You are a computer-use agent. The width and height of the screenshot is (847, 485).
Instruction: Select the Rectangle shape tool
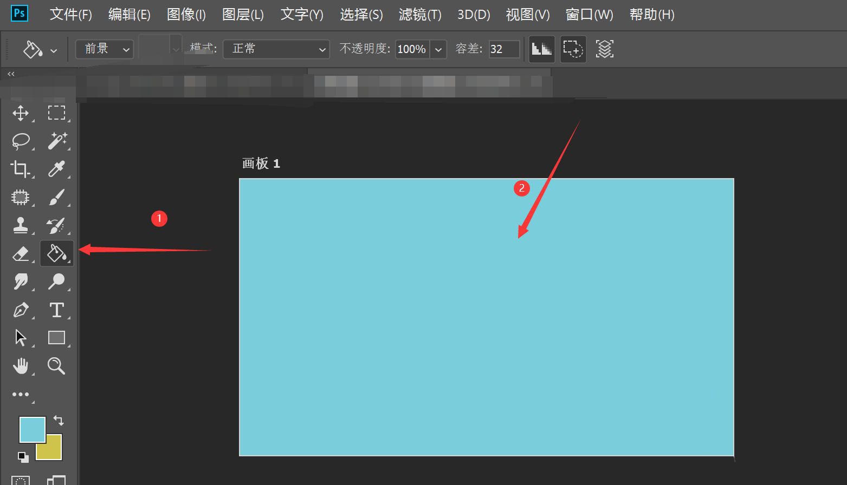click(x=56, y=338)
